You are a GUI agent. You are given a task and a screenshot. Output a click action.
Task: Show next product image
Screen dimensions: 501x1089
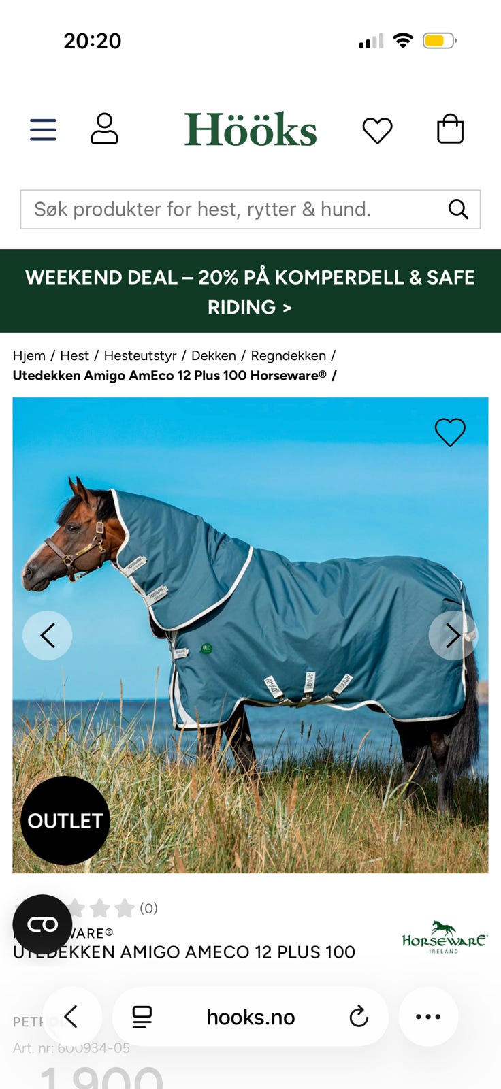coord(453,635)
